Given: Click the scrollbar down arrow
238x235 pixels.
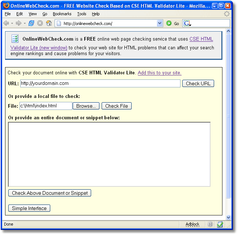Looking at the screenshot, I should [228, 217].
